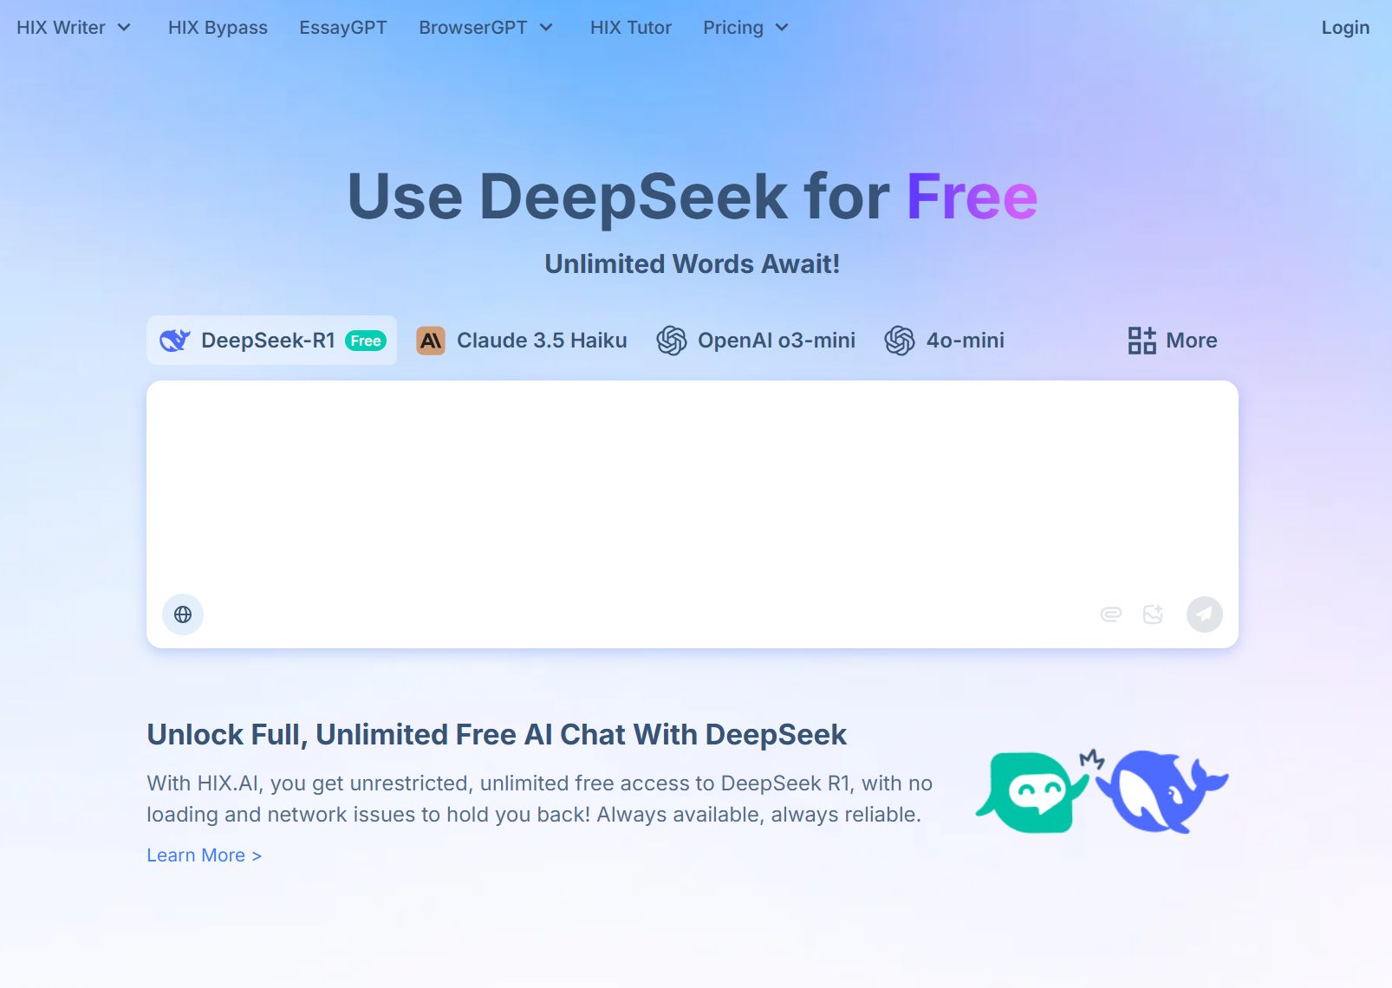Click the green HIX chatbot mascot
The image size is (1392, 988).
coord(1031,792)
